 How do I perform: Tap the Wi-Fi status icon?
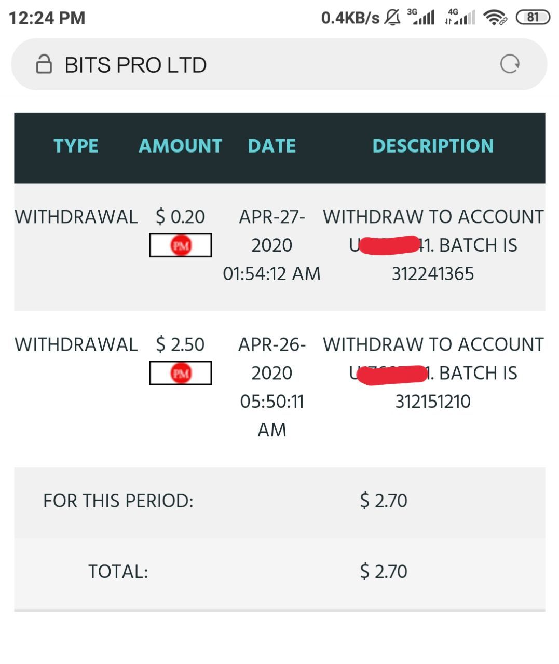(495, 18)
